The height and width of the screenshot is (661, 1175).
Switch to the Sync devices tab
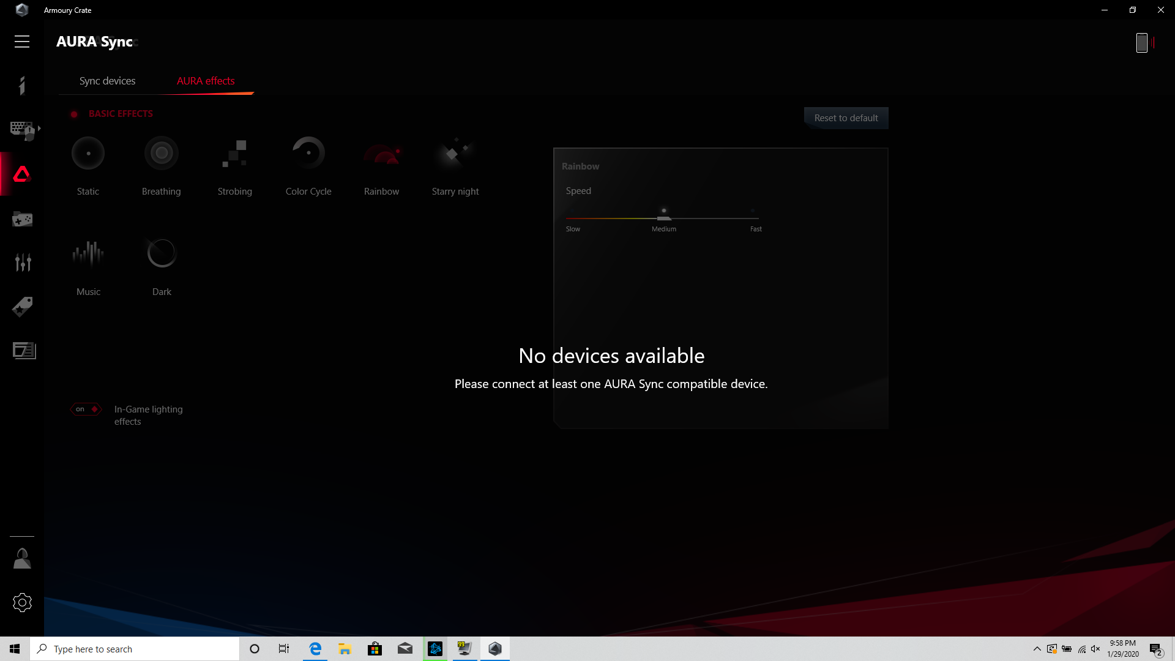[x=107, y=81]
